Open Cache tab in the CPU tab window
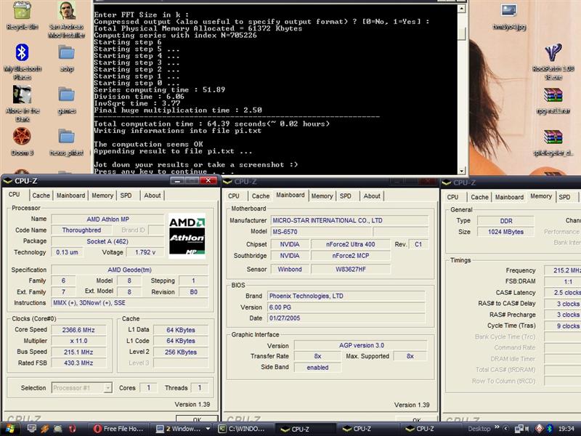This screenshot has width=581, height=436. point(41,195)
